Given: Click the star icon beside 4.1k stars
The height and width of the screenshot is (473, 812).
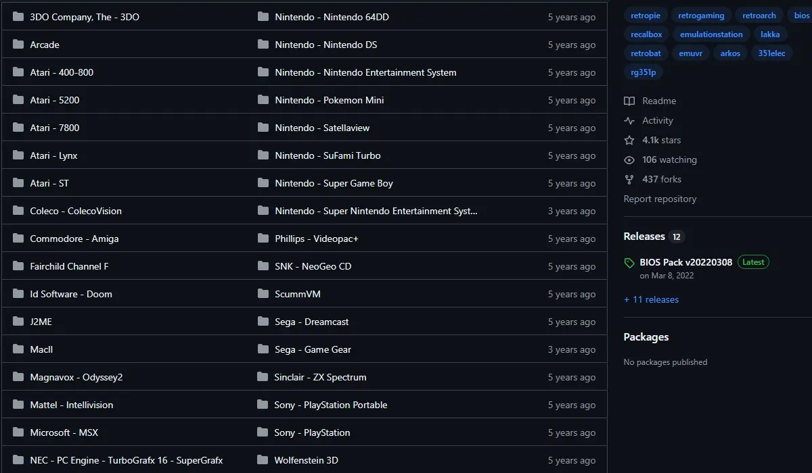Looking at the screenshot, I should tap(629, 140).
